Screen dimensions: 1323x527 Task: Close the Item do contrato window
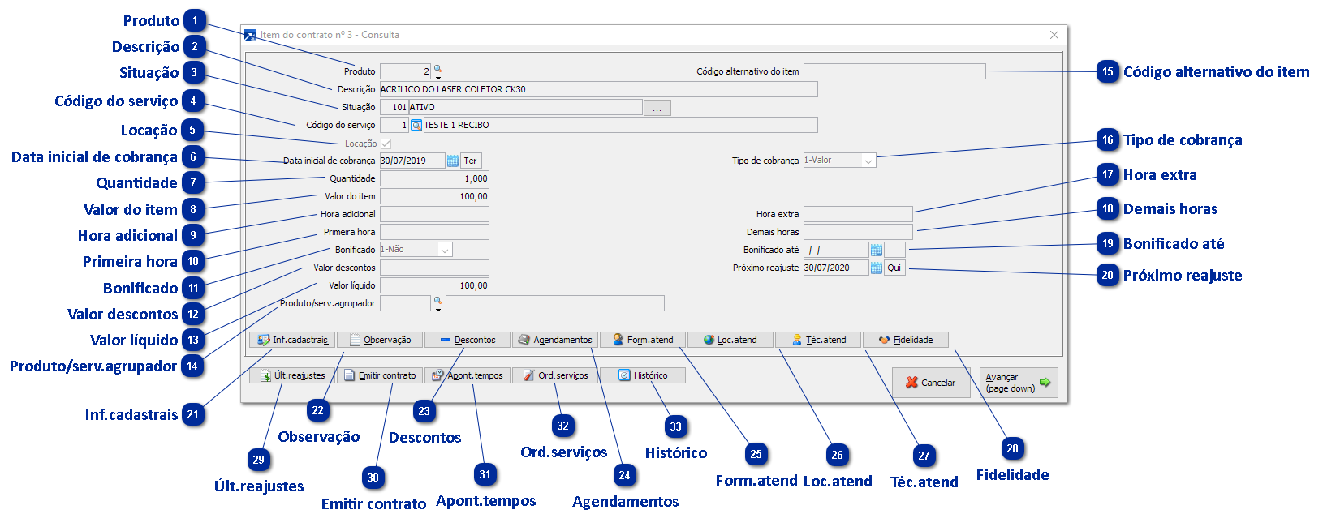tap(1054, 35)
